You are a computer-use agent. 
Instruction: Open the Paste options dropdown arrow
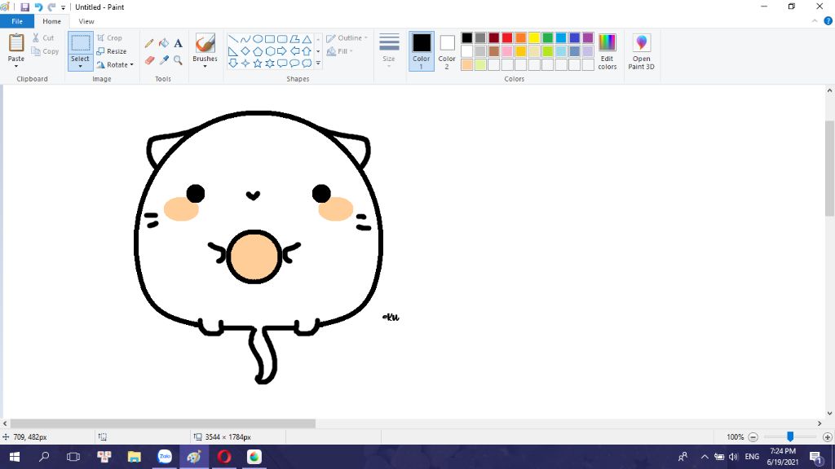[16, 67]
